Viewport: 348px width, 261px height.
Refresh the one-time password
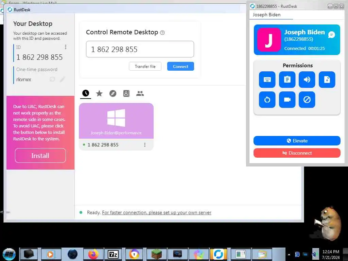tap(52, 79)
